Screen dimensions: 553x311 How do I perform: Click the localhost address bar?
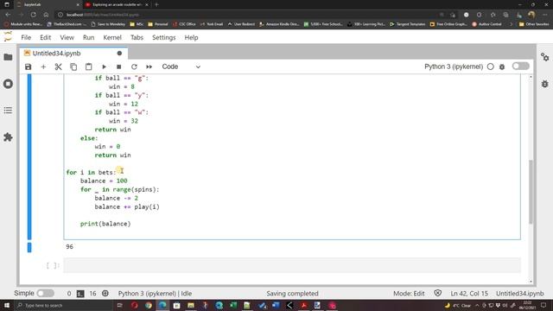pos(247,15)
